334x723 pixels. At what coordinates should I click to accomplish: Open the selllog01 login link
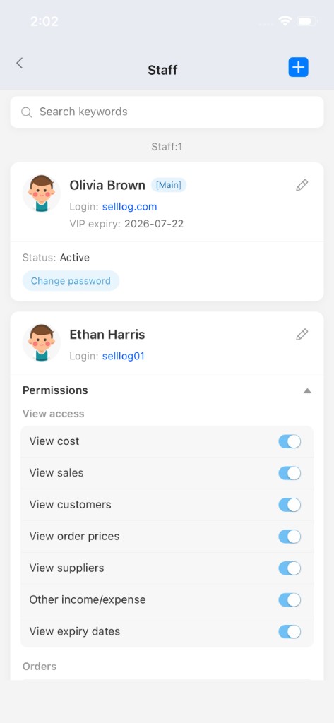[124, 356]
